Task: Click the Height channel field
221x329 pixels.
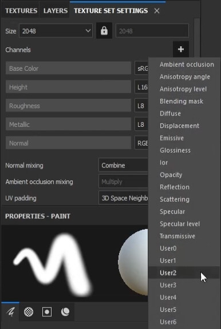Action: [68, 87]
